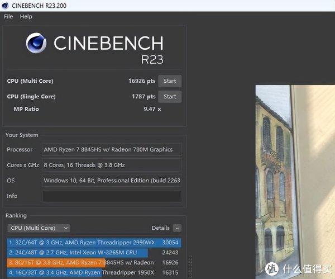Click the panel divider grip handle
This screenshot has width=335, height=279.
pyautogui.click(x=190, y=266)
